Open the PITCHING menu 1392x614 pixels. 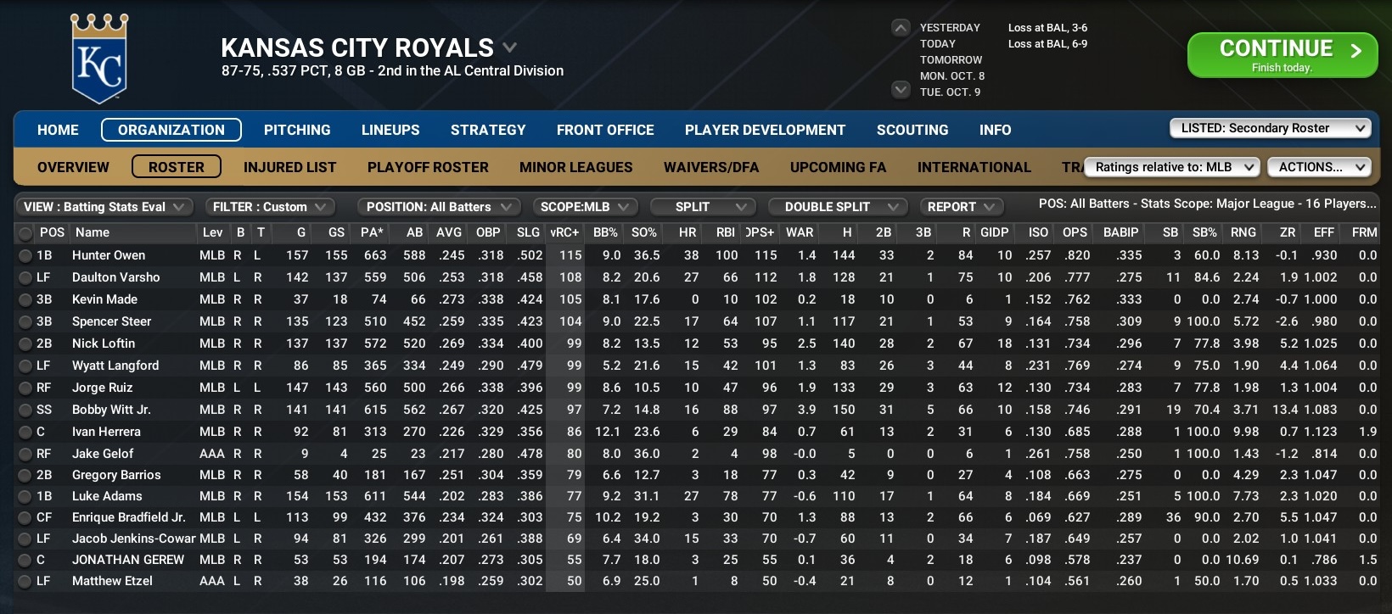[297, 130]
